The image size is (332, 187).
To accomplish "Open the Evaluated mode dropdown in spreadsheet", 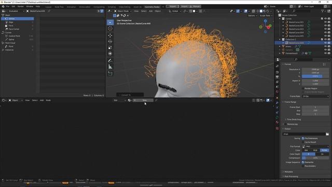I will tap(16, 11).
